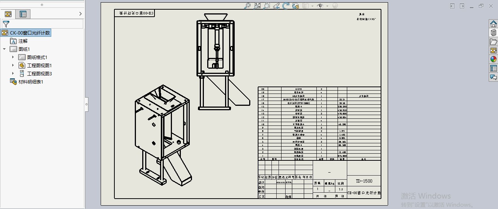The width and height of the screenshot is (498, 209).
Task: Open the FeatureManager design tree tab
Action: (x=8, y=14)
